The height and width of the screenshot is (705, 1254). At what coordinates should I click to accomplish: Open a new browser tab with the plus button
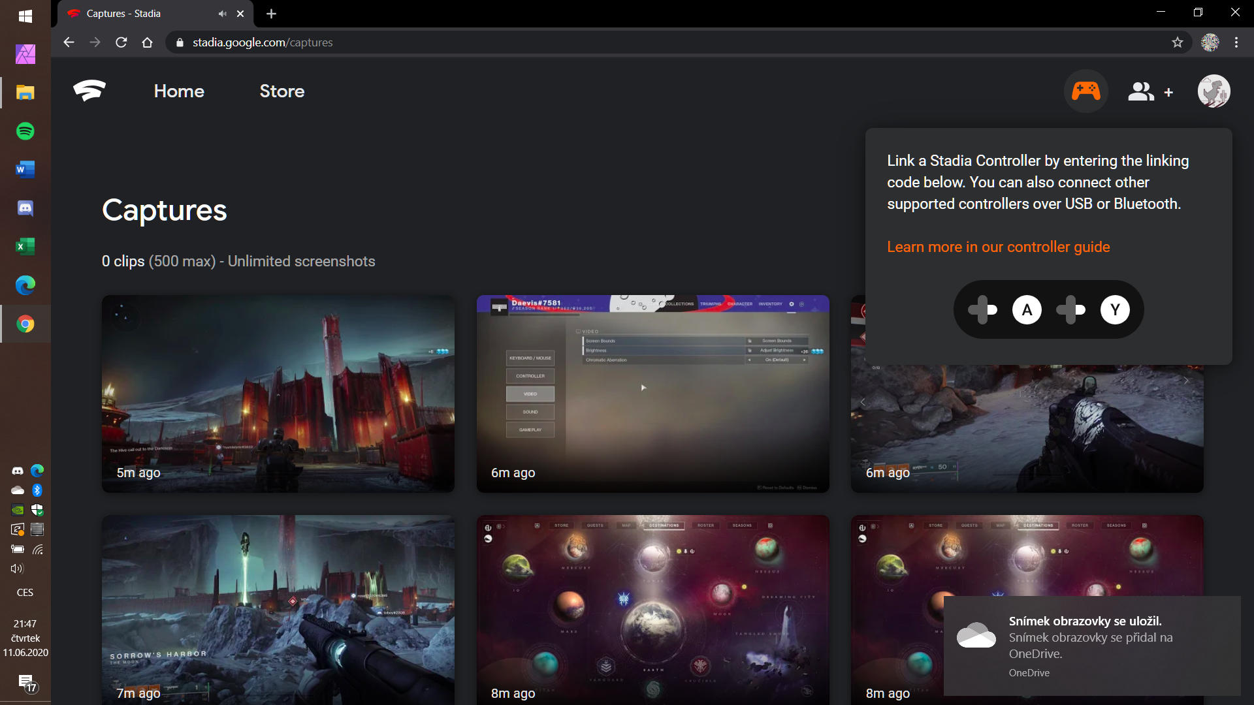click(272, 14)
